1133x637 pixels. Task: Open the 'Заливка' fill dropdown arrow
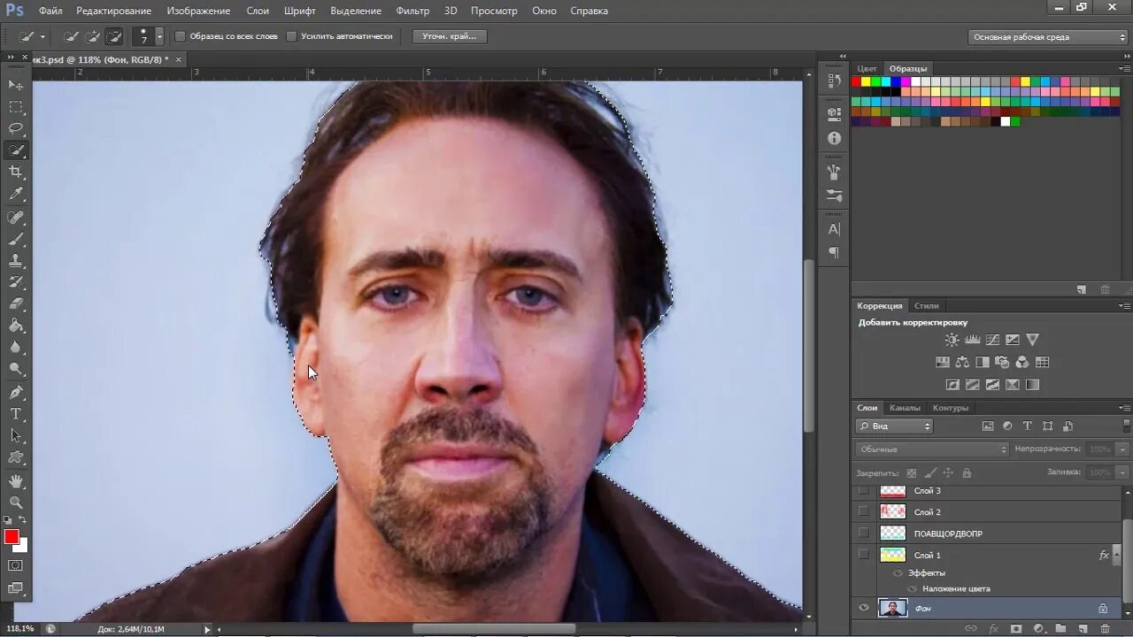1123,472
